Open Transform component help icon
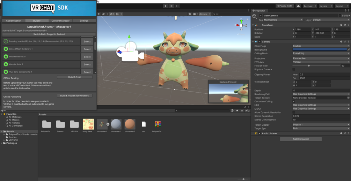 [341, 25]
